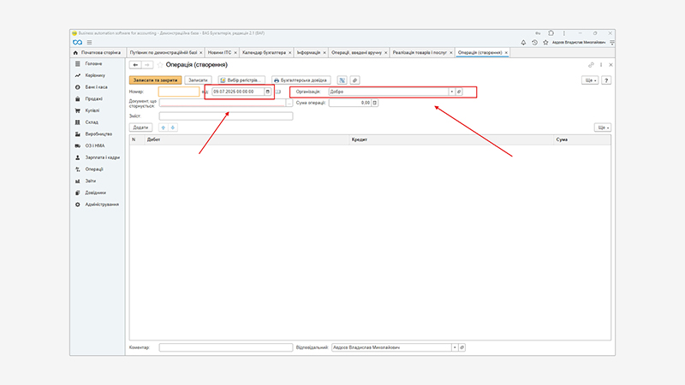Click Вибір регістрів button
685x385 pixels.
pos(241,80)
